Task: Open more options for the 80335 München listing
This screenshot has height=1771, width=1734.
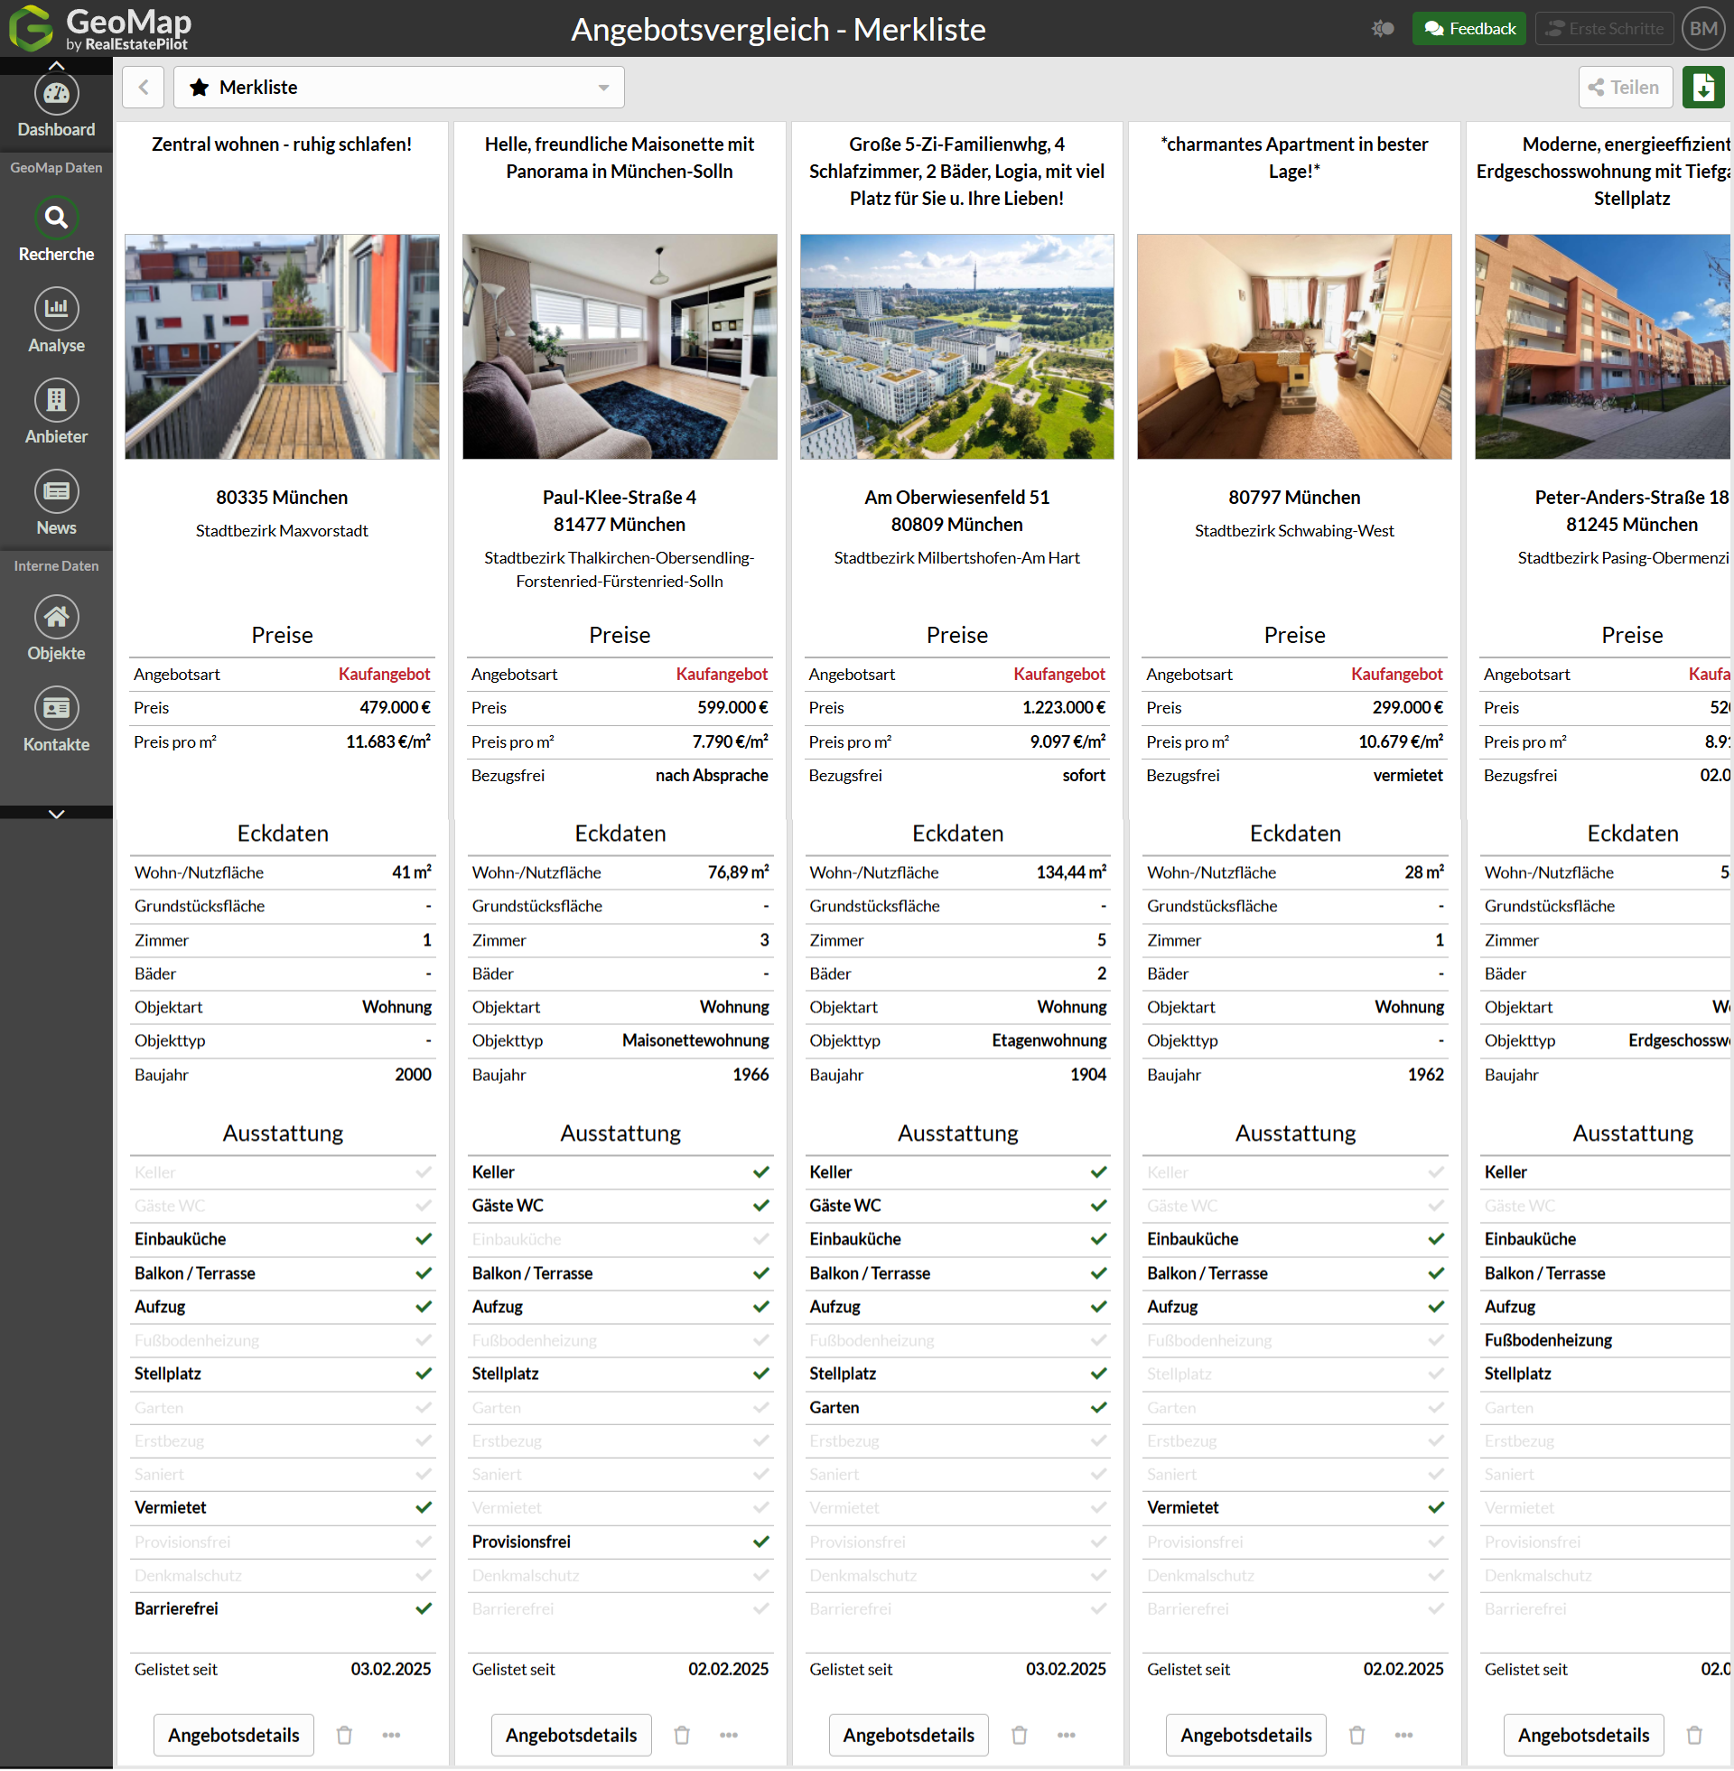Action: click(392, 1736)
